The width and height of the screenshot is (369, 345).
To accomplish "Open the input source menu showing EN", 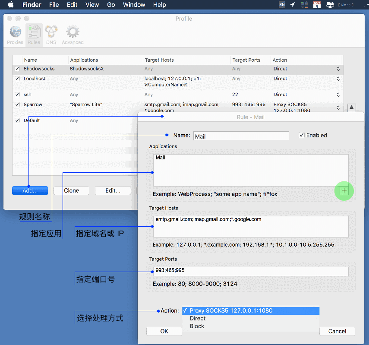I will pyautogui.click(x=281, y=5).
